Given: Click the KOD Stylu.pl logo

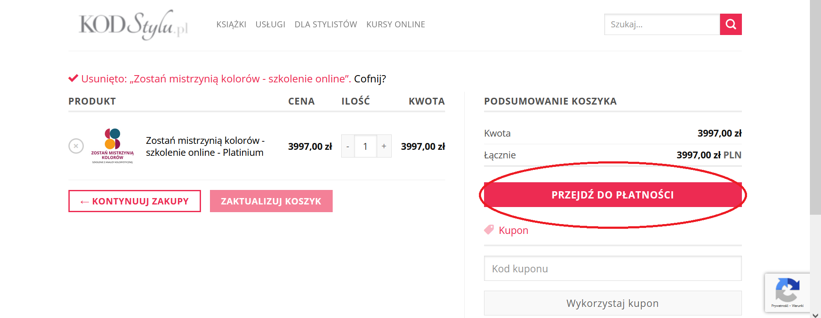Looking at the screenshot, I should (133, 25).
